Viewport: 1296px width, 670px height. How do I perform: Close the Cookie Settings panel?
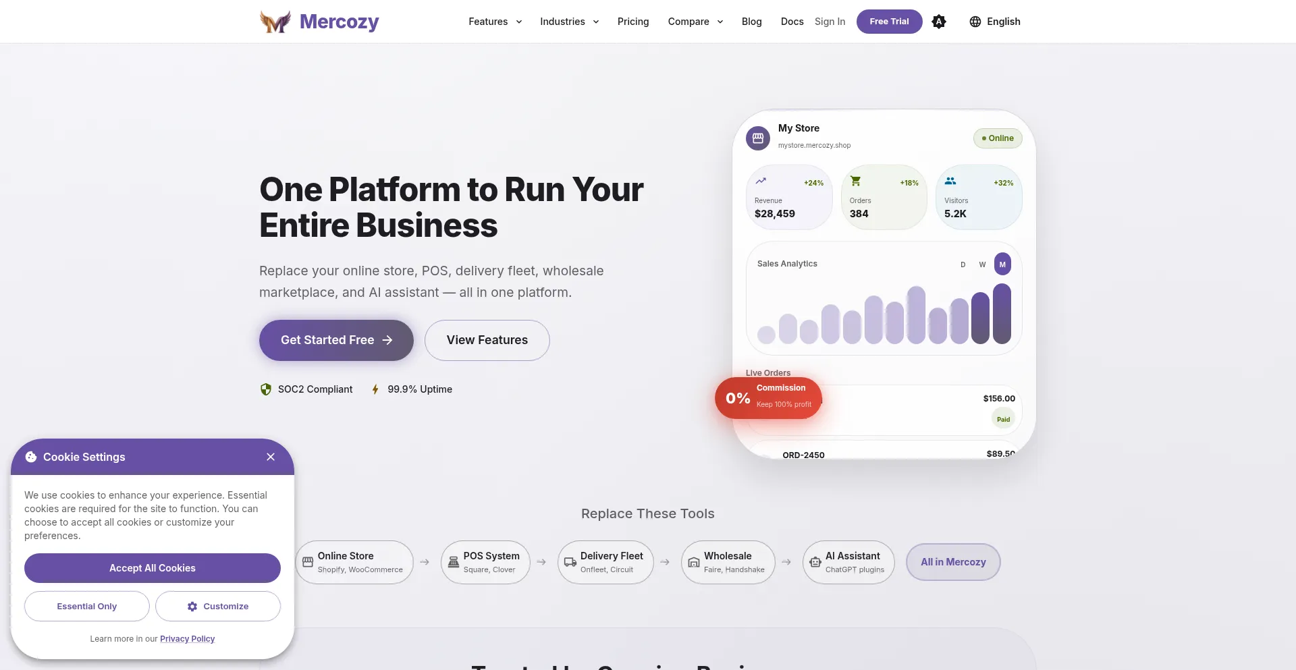pyautogui.click(x=271, y=457)
